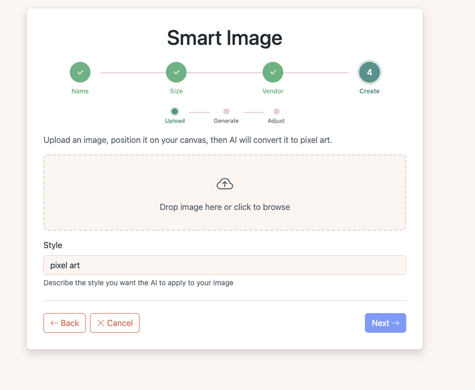Viewport: 475px width, 390px height.
Task: Click the Style text input field
Action: pyautogui.click(x=224, y=265)
